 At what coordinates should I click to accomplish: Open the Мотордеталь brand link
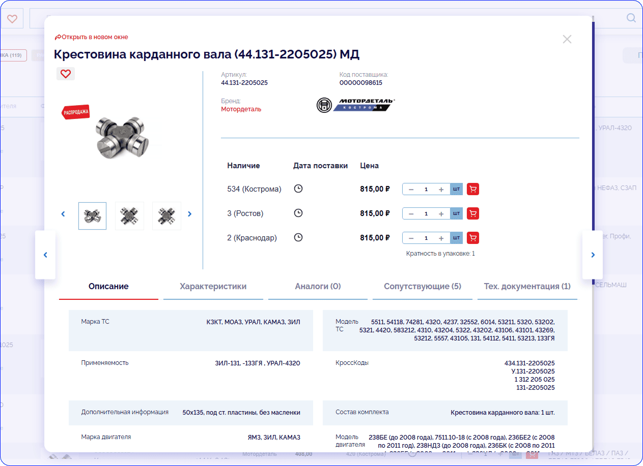(241, 109)
